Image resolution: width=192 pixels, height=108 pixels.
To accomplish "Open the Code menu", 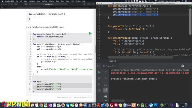I will click(x=38, y=1).
